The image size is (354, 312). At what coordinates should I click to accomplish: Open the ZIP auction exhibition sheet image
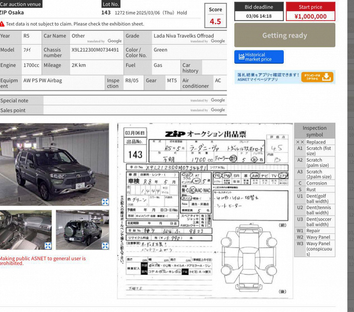(x=205, y=211)
